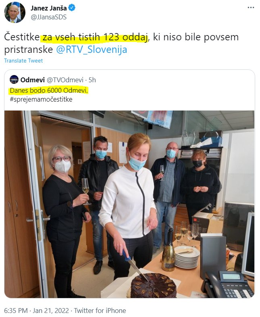This screenshot has width=260, height=317.
Task: Click the Odmevi account avatar
Action: point(14,80)
